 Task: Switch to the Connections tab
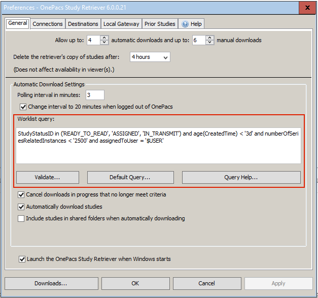48,24
